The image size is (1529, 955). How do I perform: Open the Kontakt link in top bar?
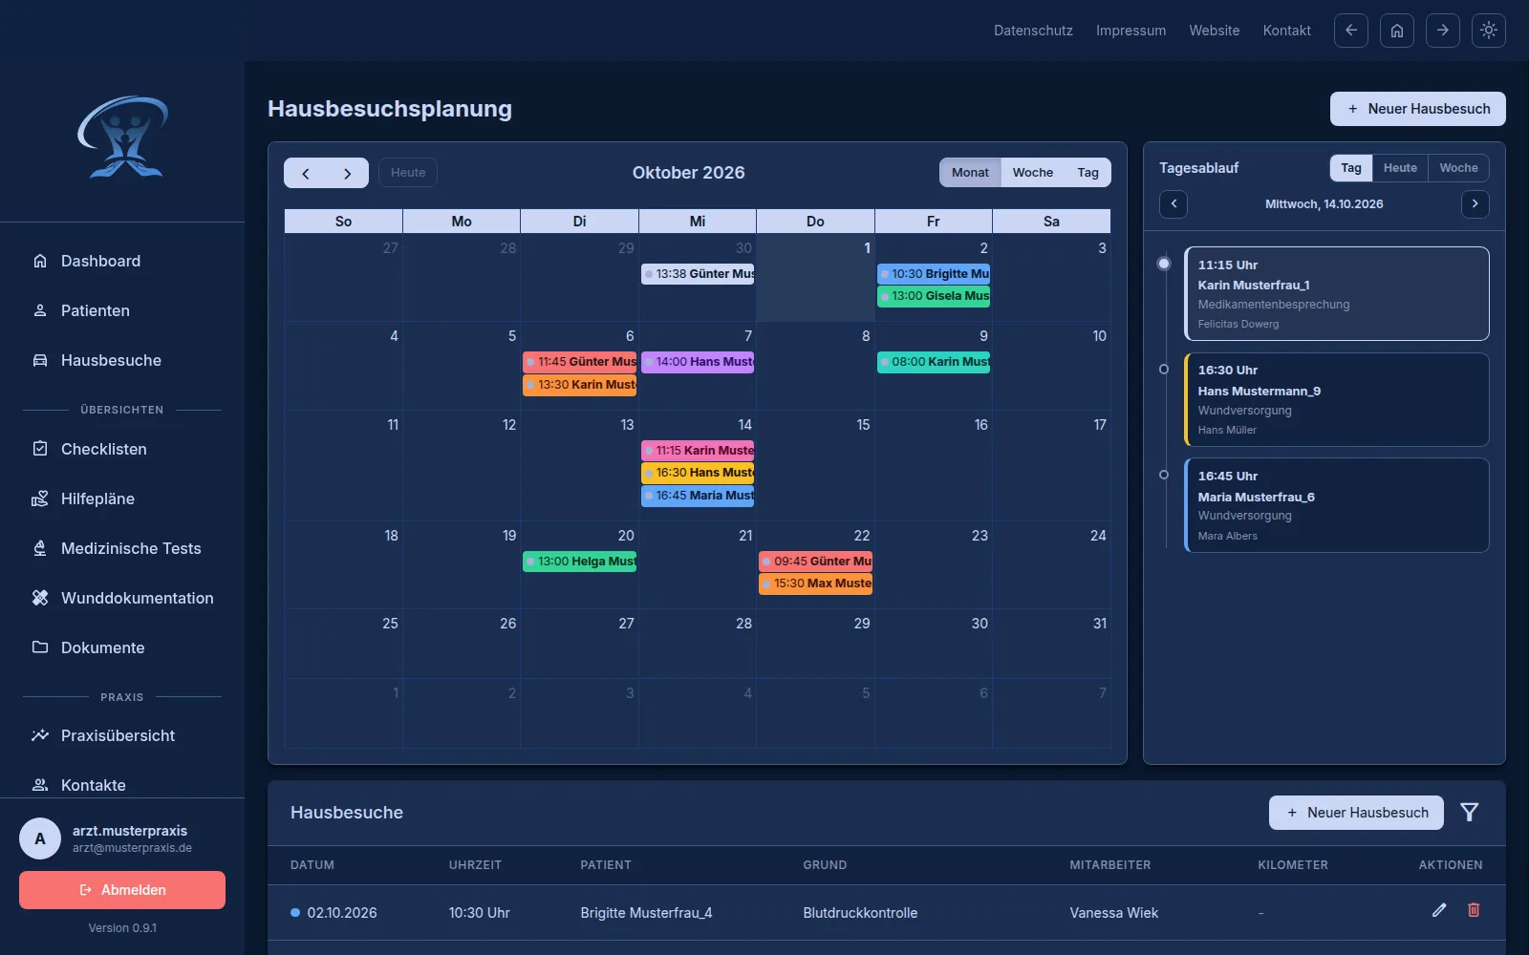click(x=1287, y=31)
